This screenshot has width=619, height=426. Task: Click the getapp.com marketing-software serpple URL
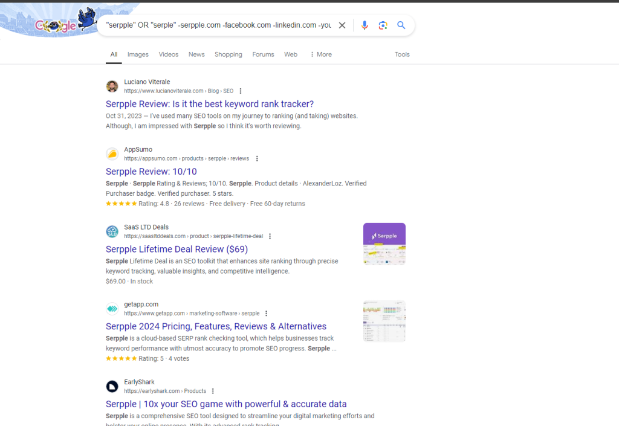click(192, 314)
